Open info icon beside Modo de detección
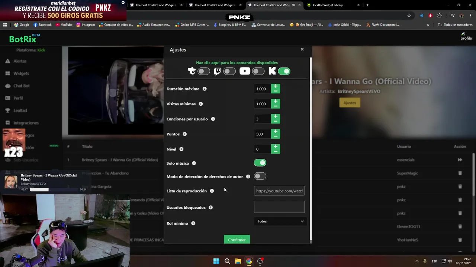 click(248, 177)
